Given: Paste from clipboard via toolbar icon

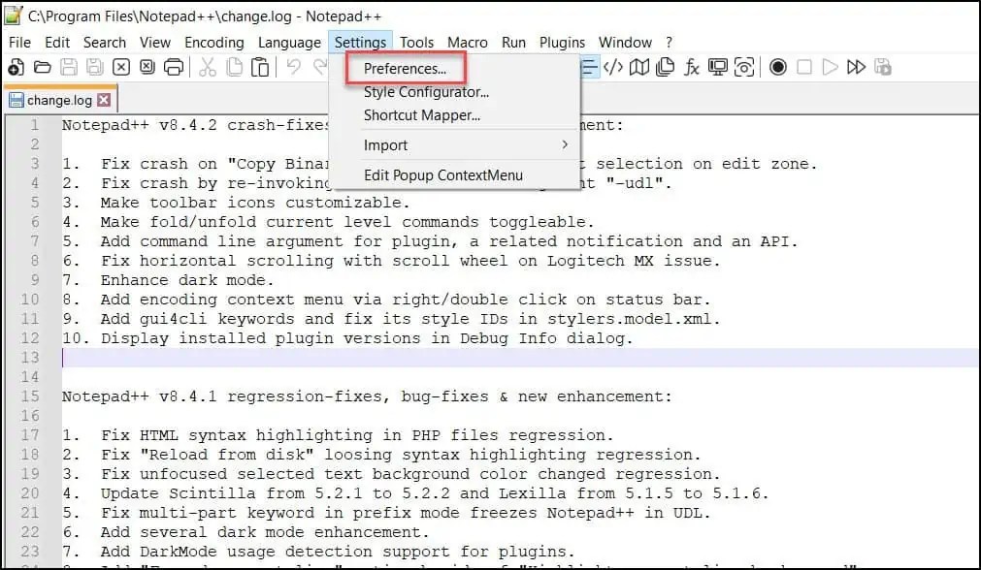Looking at the screenshot, I should pos(259,66).
